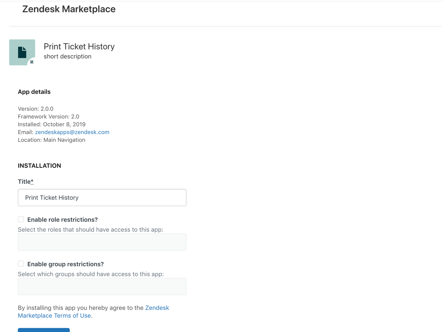Focus the Title input field
The height and width of the screenshot is (332, 443).
click(x=102, y=198)
